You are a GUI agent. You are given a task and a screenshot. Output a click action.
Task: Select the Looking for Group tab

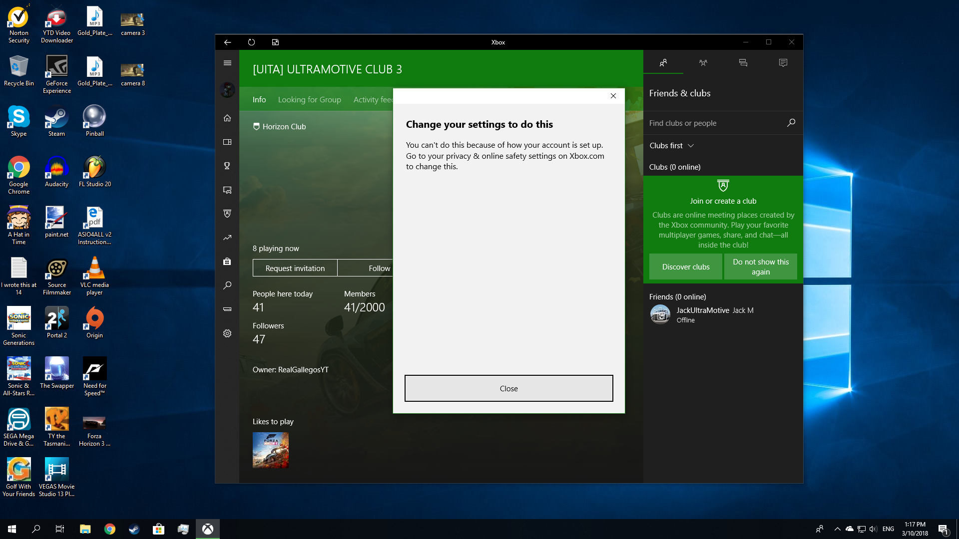(x=310, y=99)
